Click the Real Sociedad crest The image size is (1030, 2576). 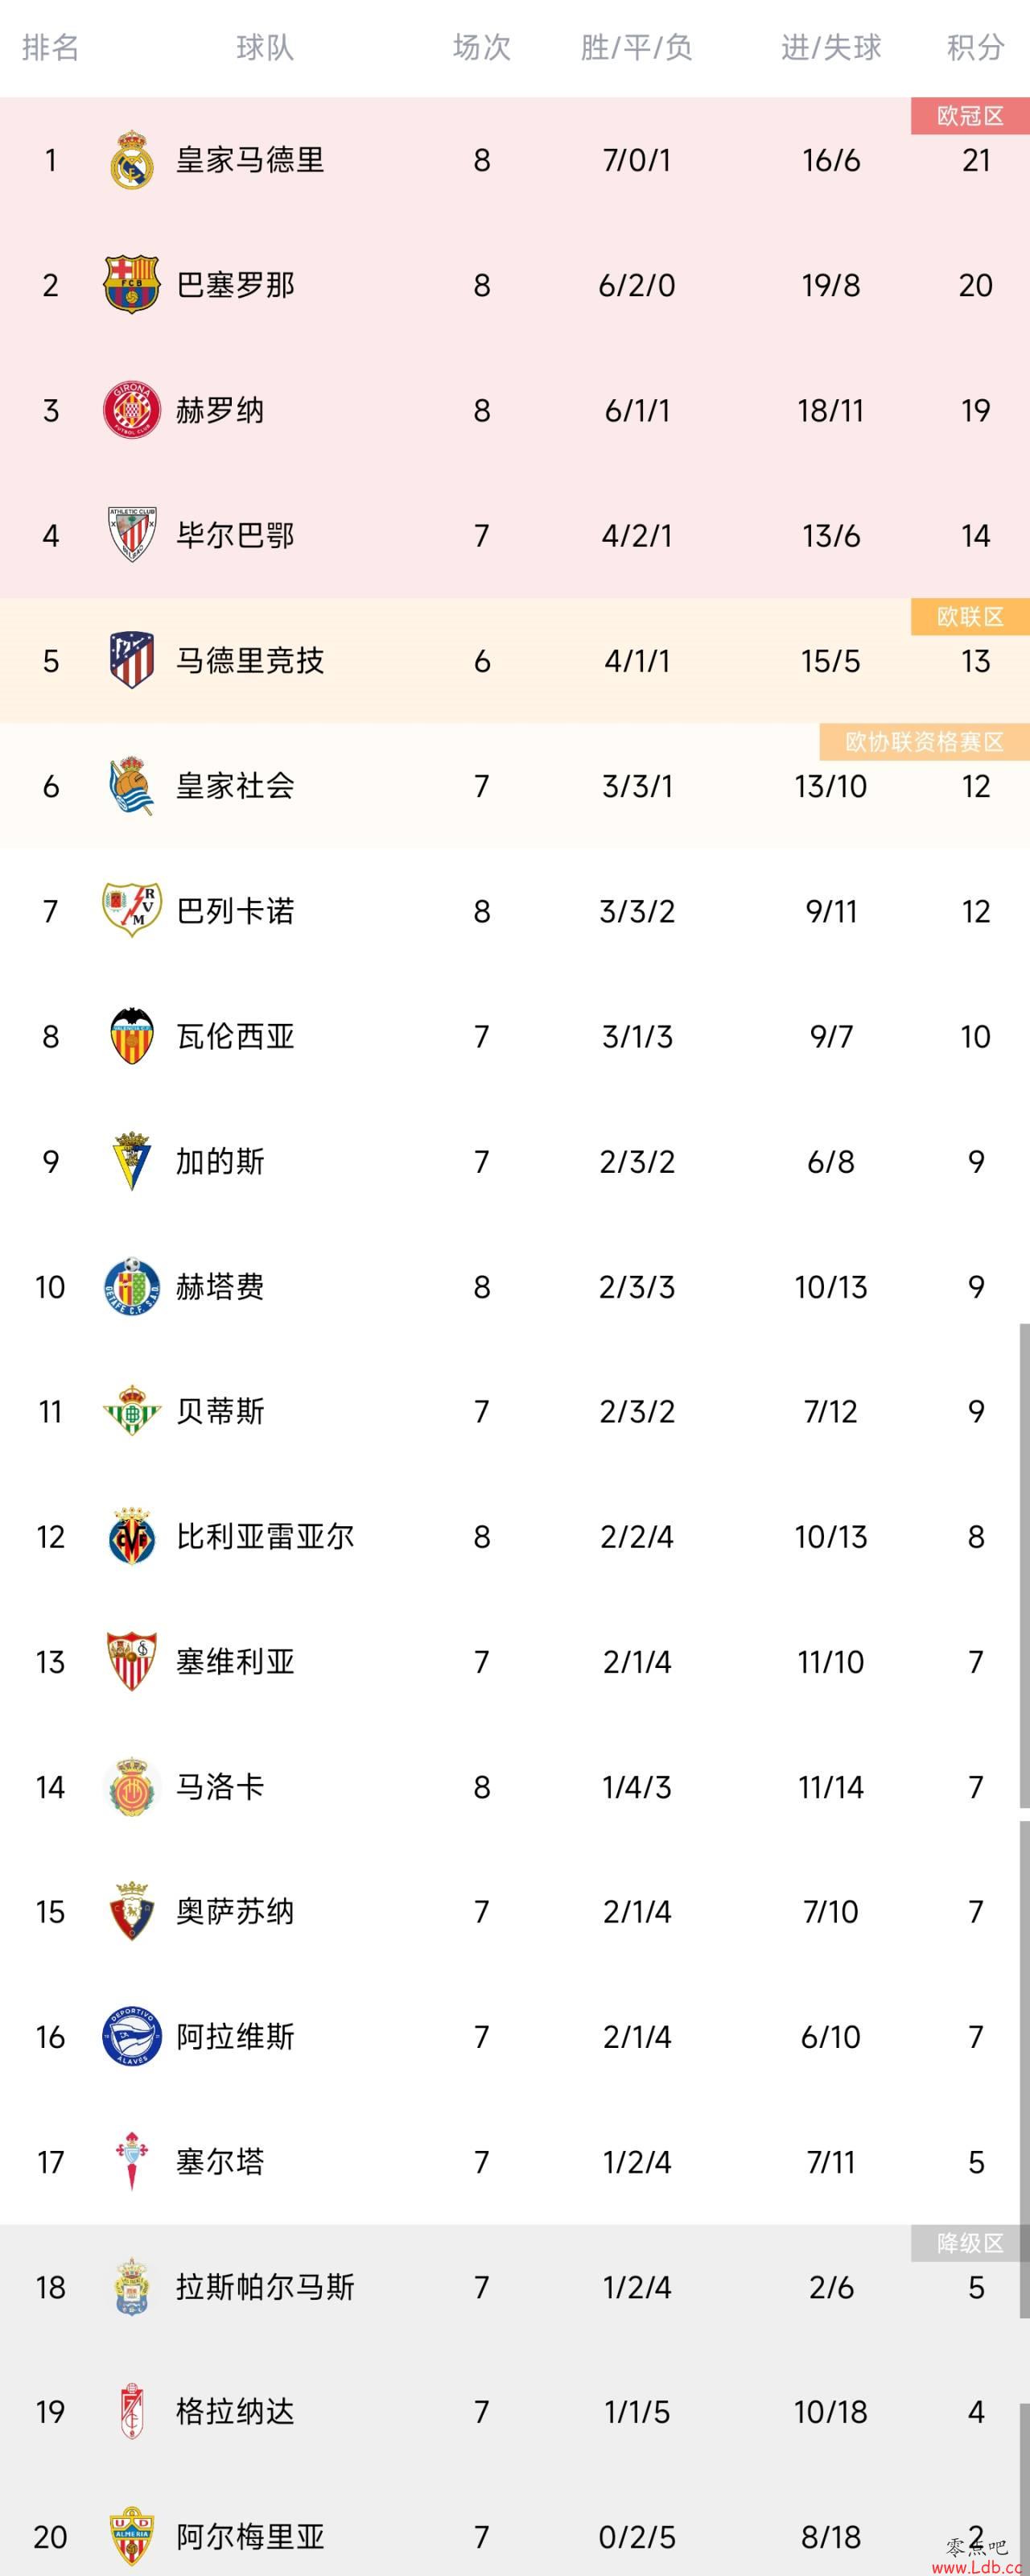pyautogui.click(x=131, y=786)
